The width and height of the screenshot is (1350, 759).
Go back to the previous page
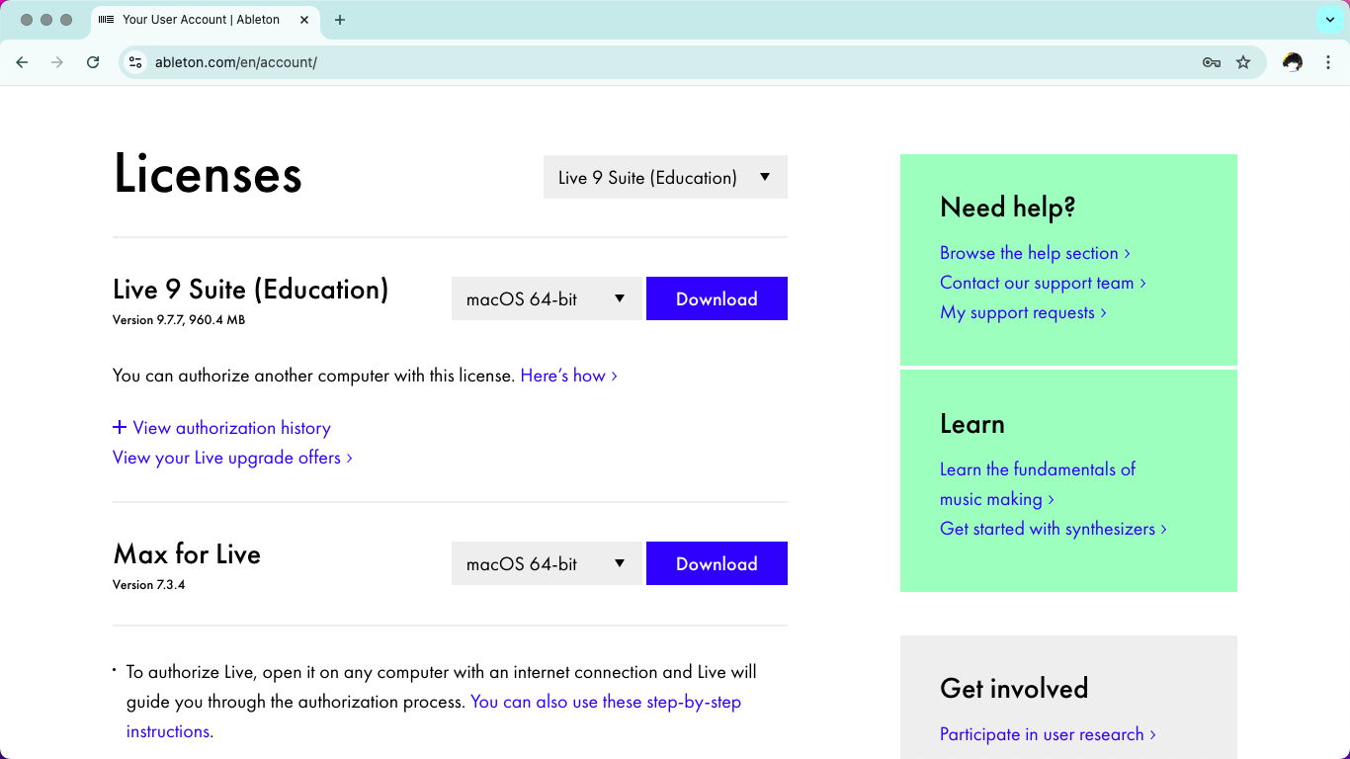tap(22, 62)
